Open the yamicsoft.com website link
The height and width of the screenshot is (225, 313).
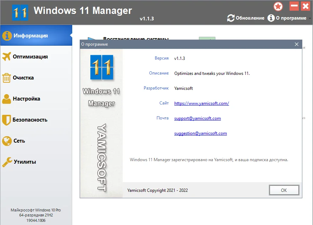tap(202, 103)
